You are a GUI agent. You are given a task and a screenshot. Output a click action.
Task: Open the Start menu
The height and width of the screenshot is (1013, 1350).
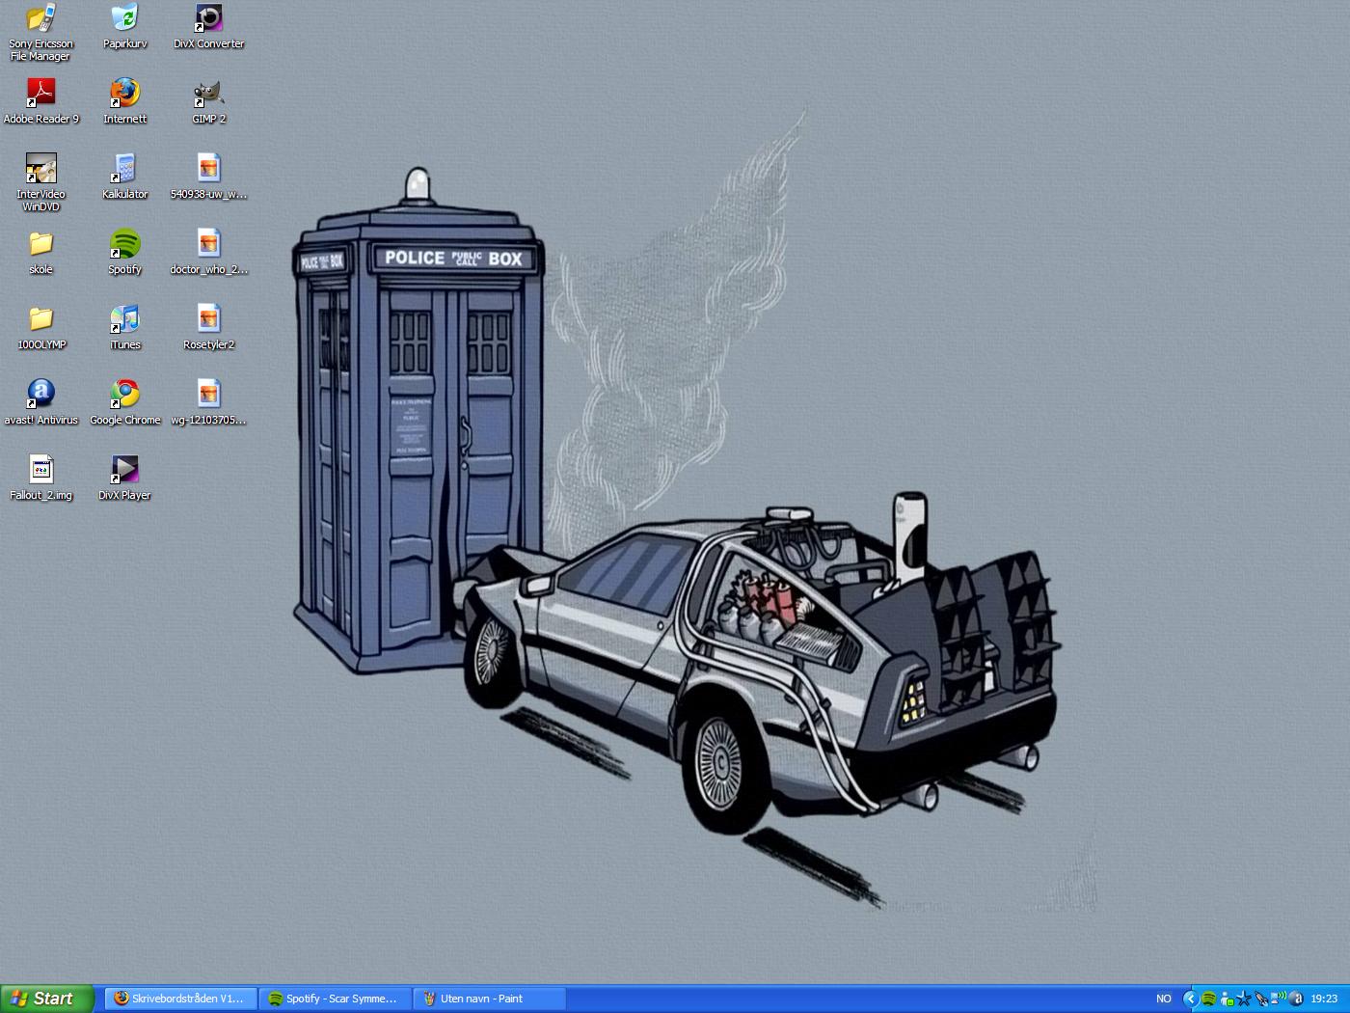47,999
